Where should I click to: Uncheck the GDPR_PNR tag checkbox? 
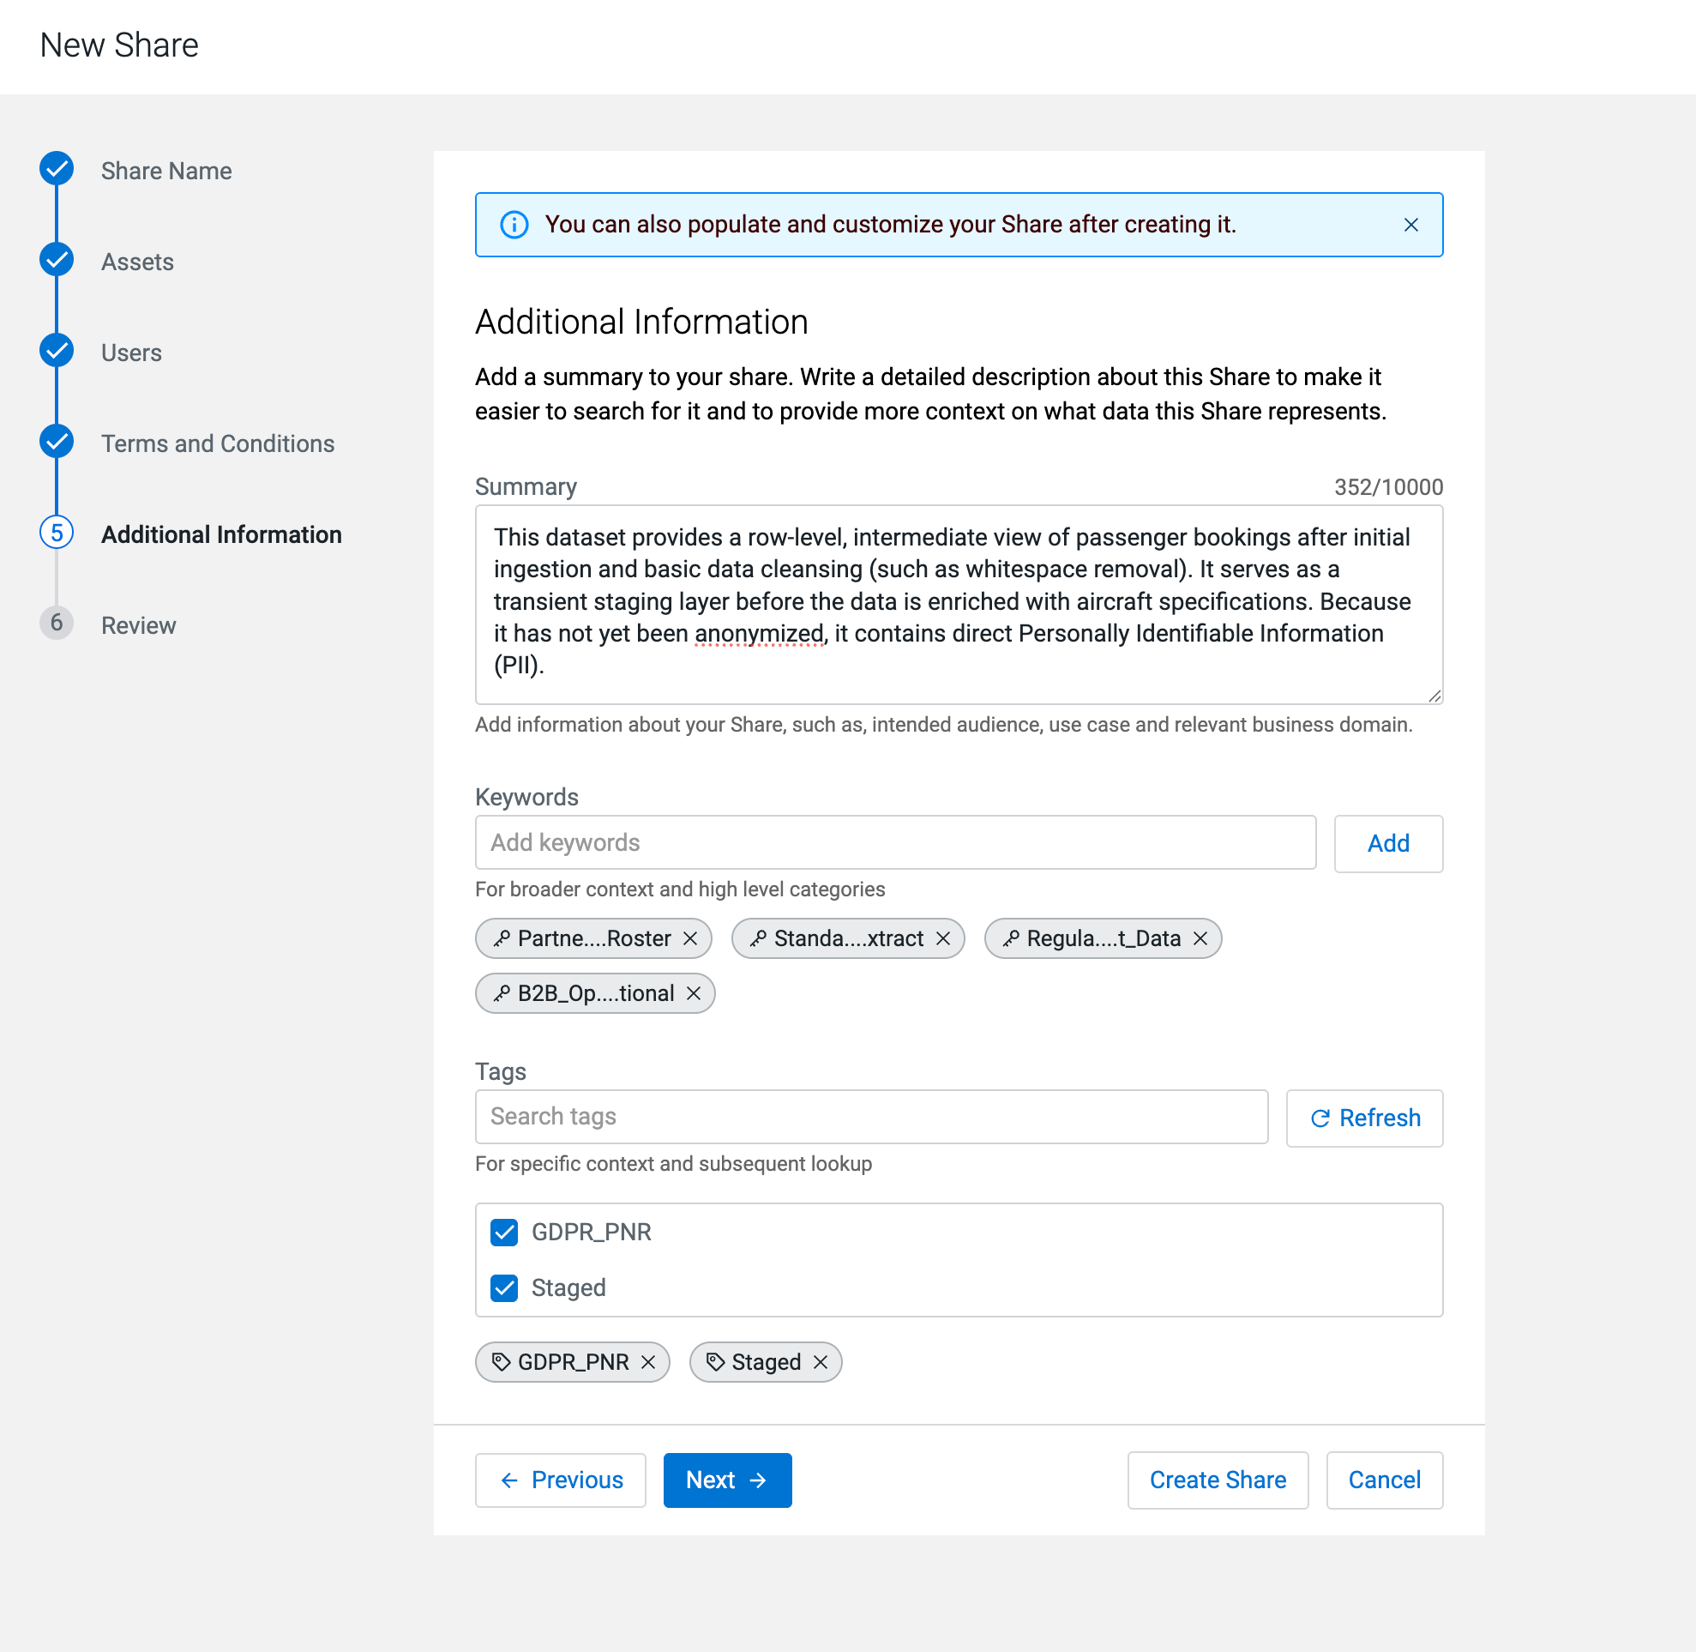[504, 1232]
